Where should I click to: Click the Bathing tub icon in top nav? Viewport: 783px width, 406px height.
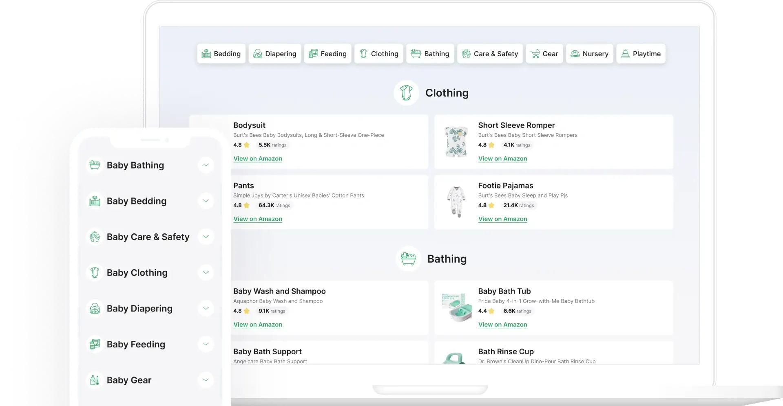[x=416, y=53]
